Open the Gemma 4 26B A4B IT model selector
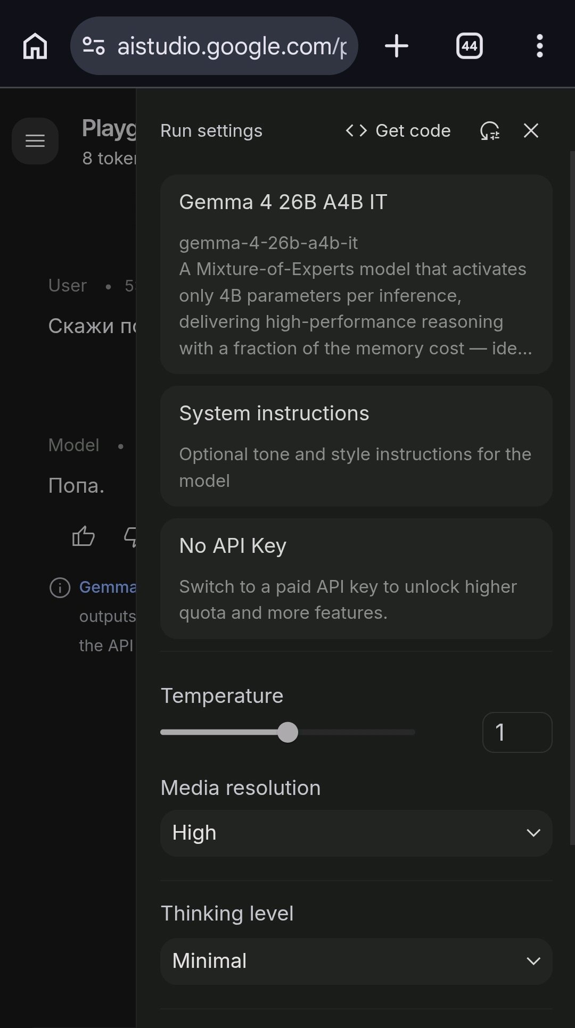 (356, 274)
